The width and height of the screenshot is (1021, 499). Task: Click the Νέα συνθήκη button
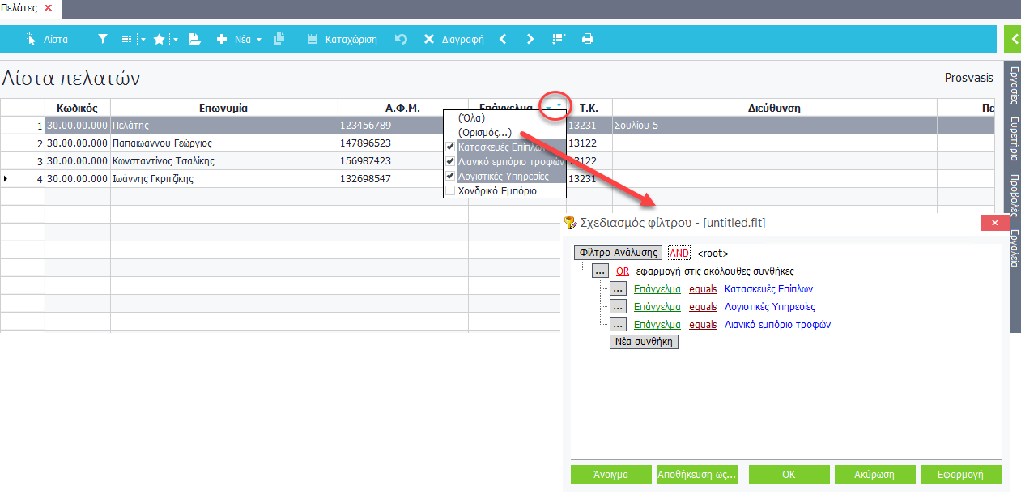[x=645, y=342]
